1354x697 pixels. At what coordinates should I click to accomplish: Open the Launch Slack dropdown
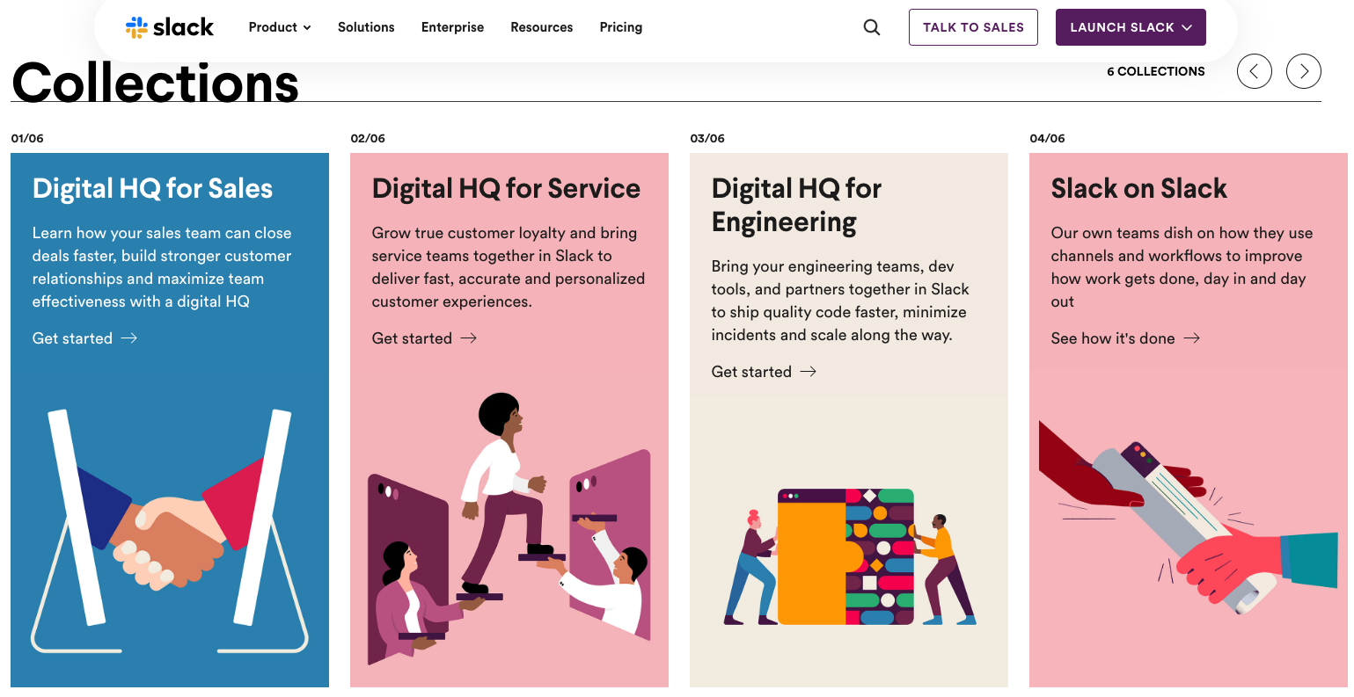(x=1131, y=27)
